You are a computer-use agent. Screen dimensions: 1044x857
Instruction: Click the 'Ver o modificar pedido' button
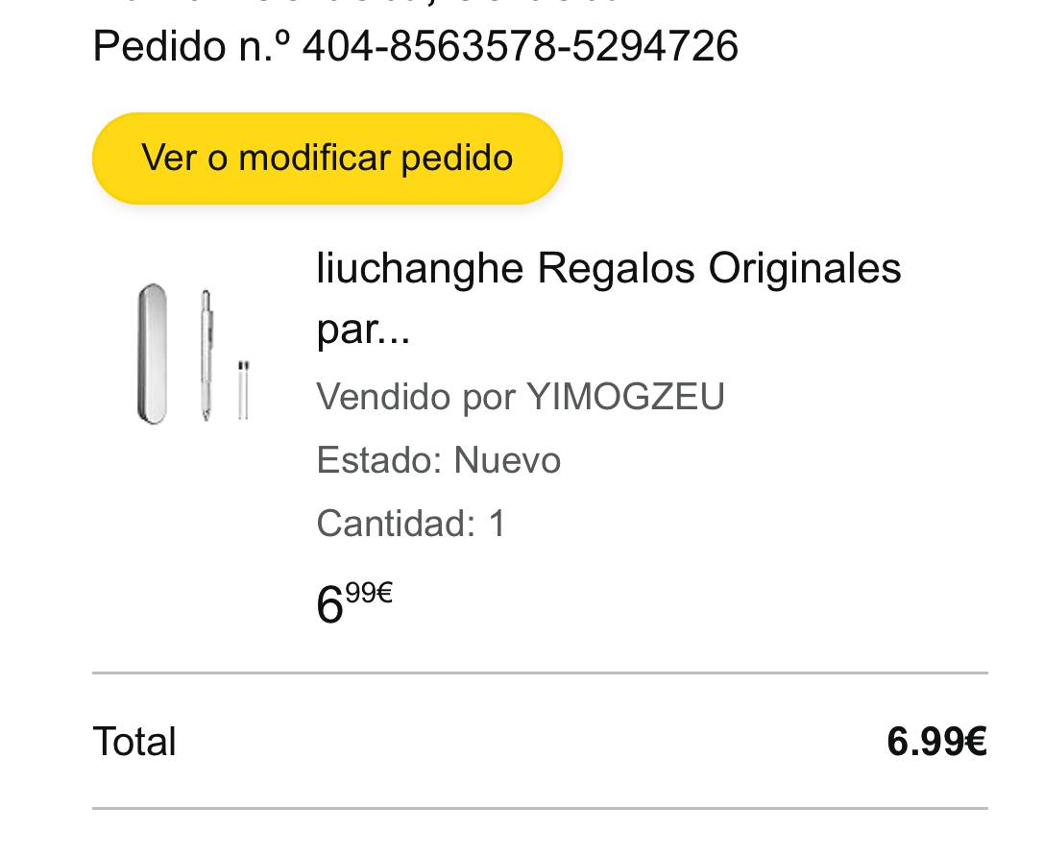pos(327,159)
